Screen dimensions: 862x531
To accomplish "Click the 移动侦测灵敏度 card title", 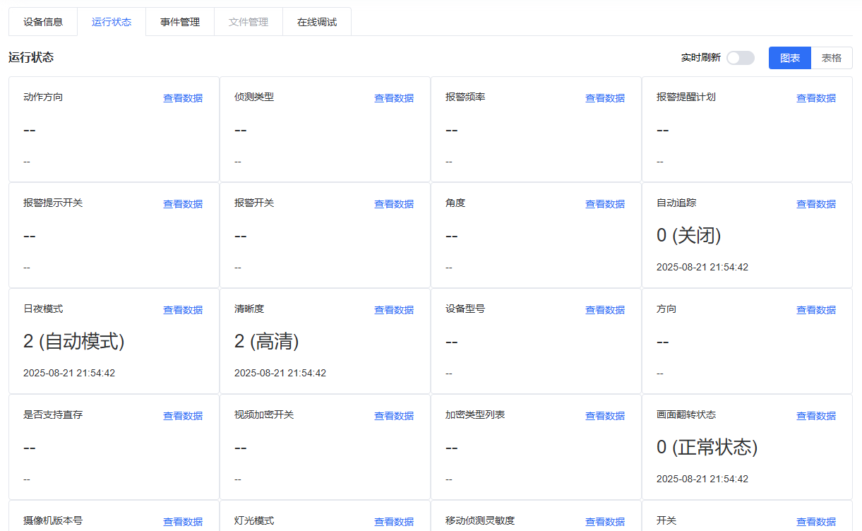I will (x=480, y=520).
